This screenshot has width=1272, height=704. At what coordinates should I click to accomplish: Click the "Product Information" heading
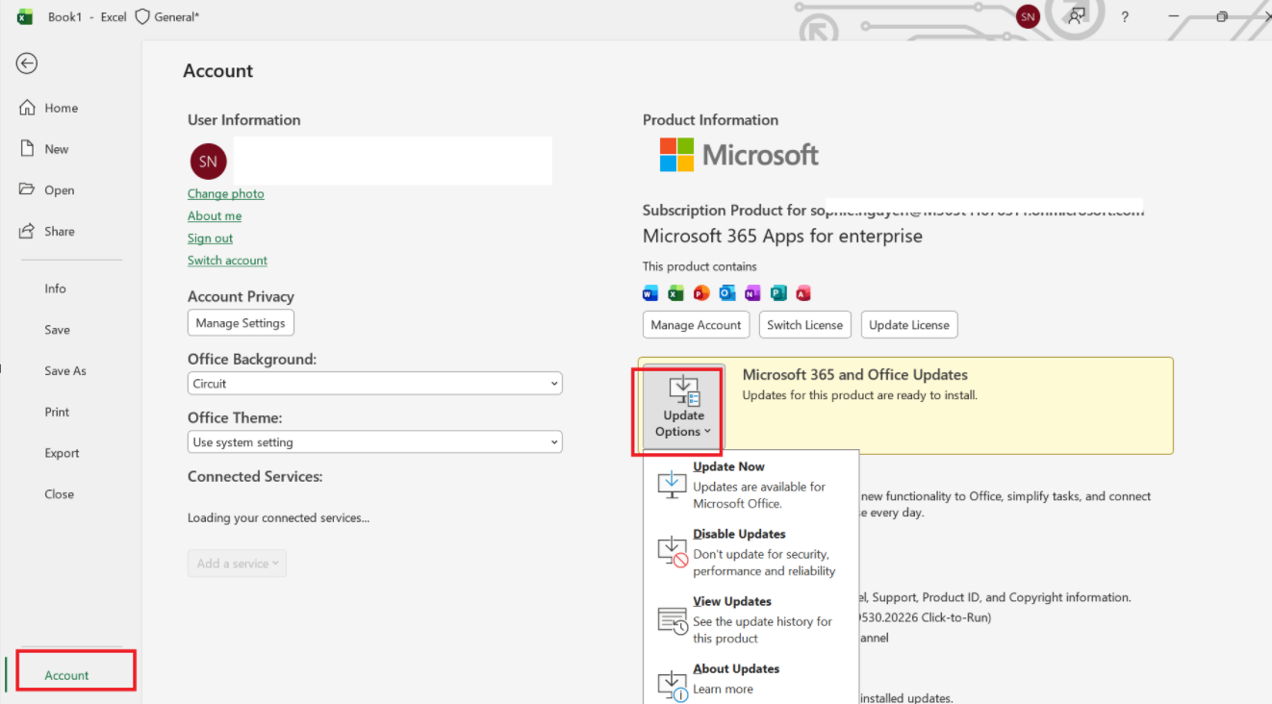(711, 120)
